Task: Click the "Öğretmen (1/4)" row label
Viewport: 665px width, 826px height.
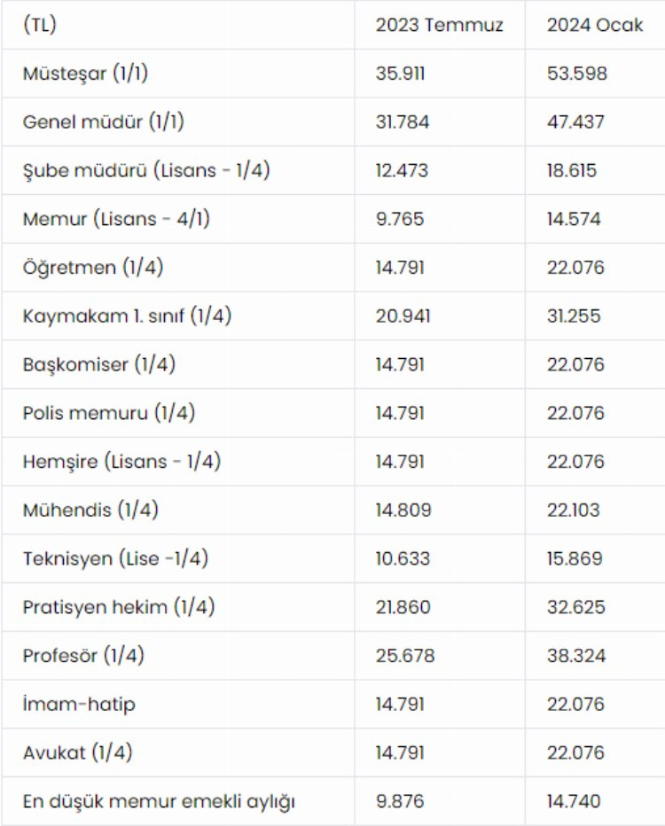Action: click(93, 268)
